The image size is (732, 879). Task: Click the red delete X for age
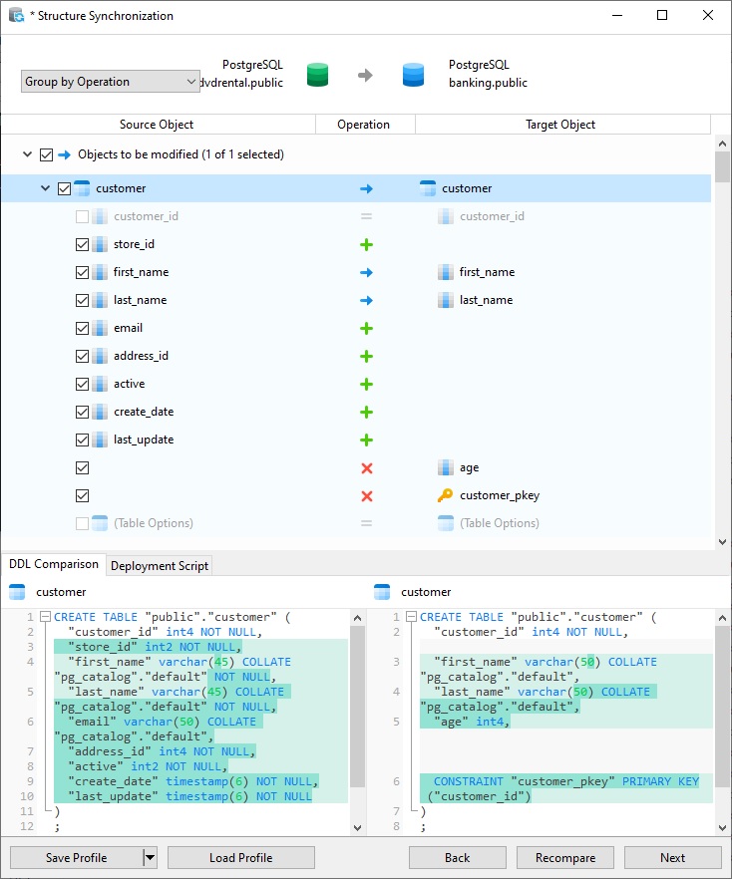tap(367, 468)
